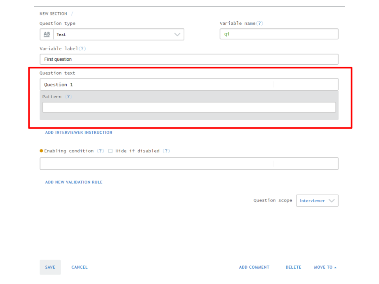This screenshot has width=379, height=284.
Task: Enable the Hide if disabled checkbox
Action: pos(110,151)
